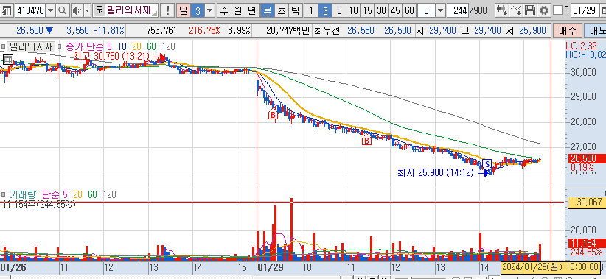Click the 매도 sell button
606x279 pixels.
click(596, 30)
